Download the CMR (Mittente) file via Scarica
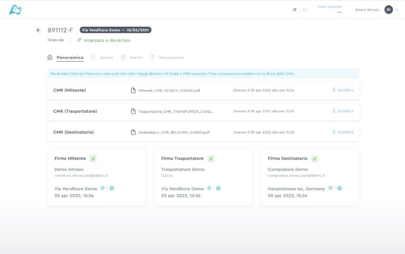This screenshot has height=254, width=405. click(x=343, y=90)
